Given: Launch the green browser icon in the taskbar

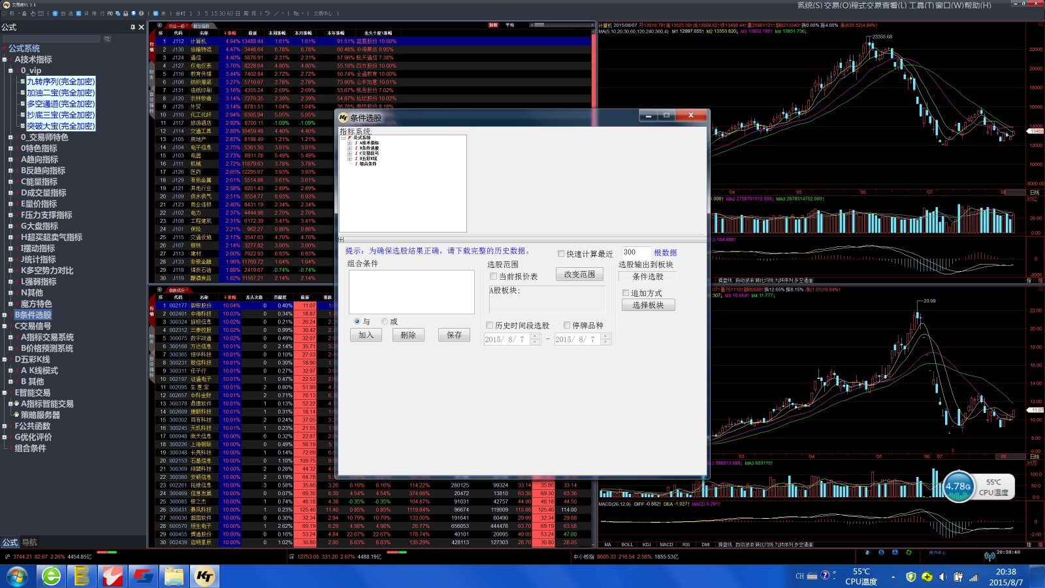Looking at the screenshot, I should click(51, 576).
